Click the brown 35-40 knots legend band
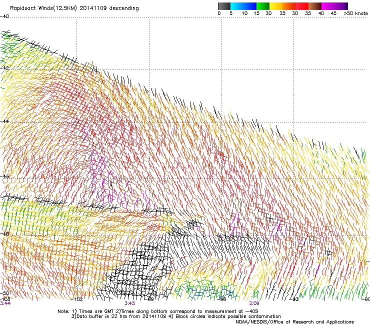 [x=315, y=6]
